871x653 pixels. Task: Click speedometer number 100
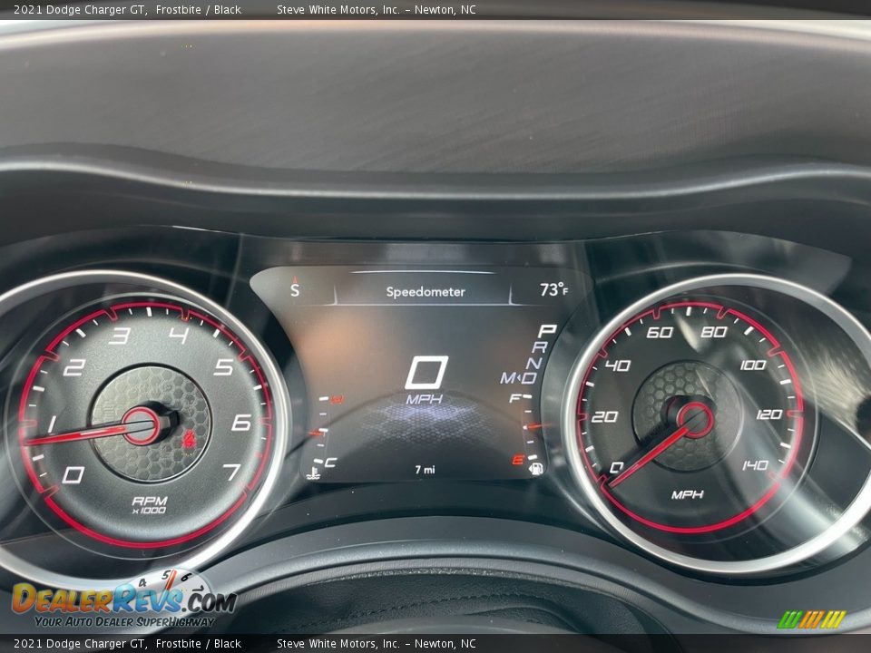point(753,365)
